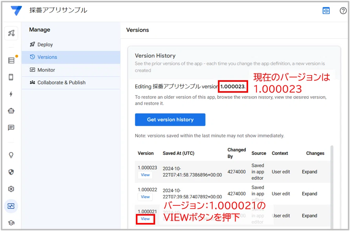Screen dimensions: 351x232
Task: Click the Collaborate people icon
Action: pos(33,83)
